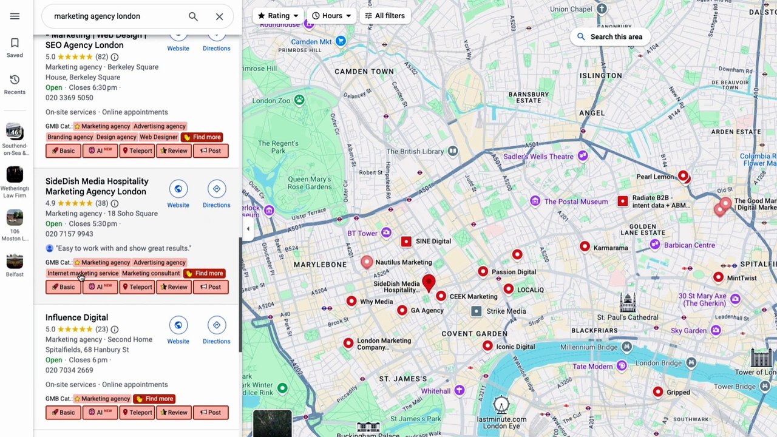
Task: Click phone number 020 7157 9943
Action: click(x=69, y=234)
